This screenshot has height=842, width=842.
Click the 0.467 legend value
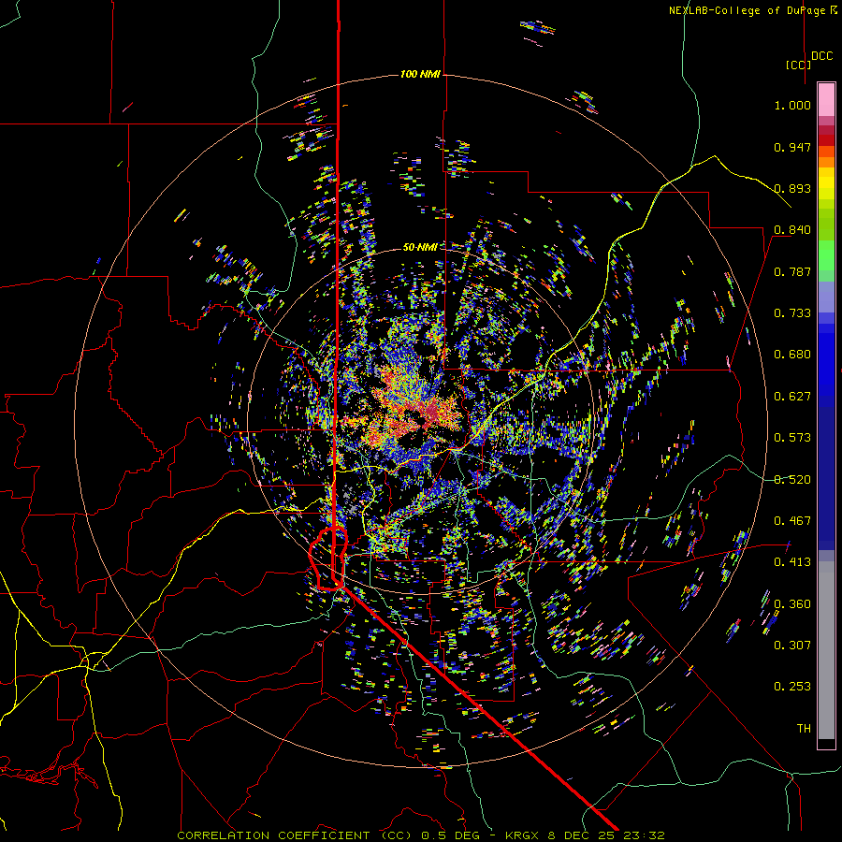pos(792,521)
